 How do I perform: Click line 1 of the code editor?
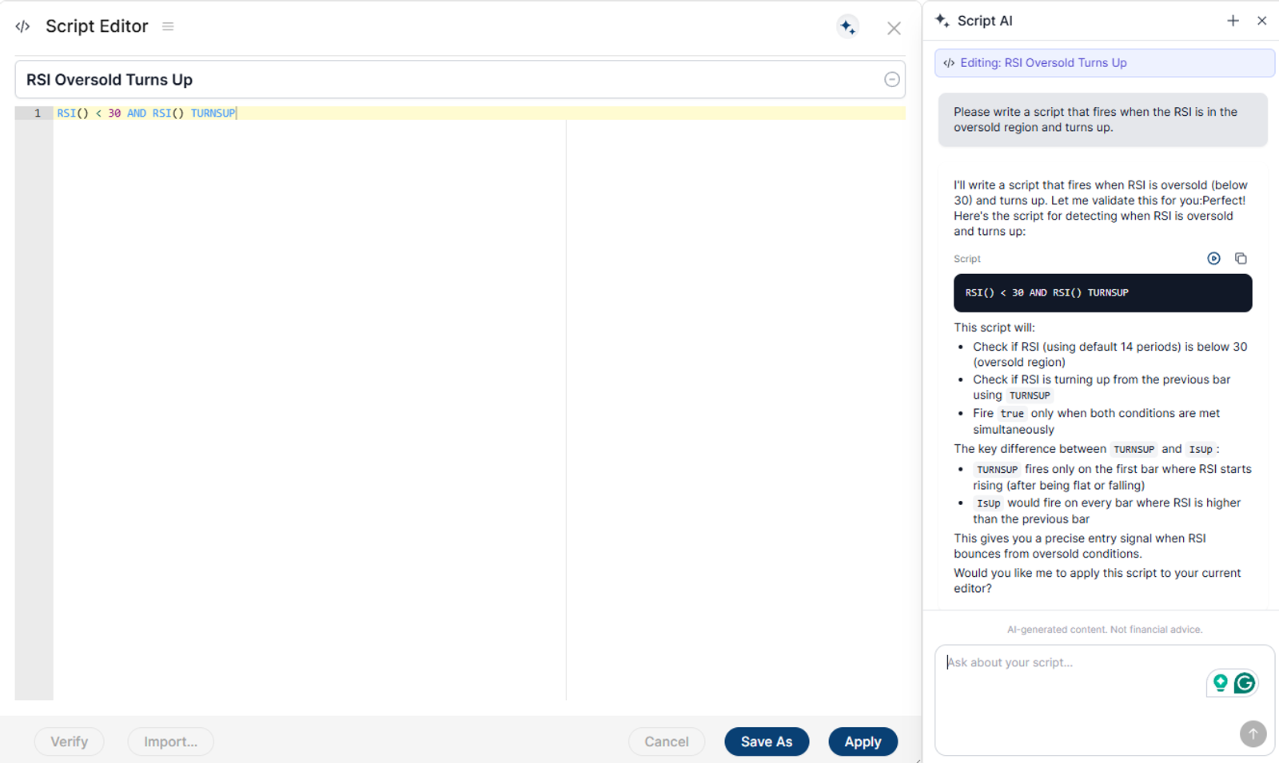pyautogui.click(x=480, y=113)
